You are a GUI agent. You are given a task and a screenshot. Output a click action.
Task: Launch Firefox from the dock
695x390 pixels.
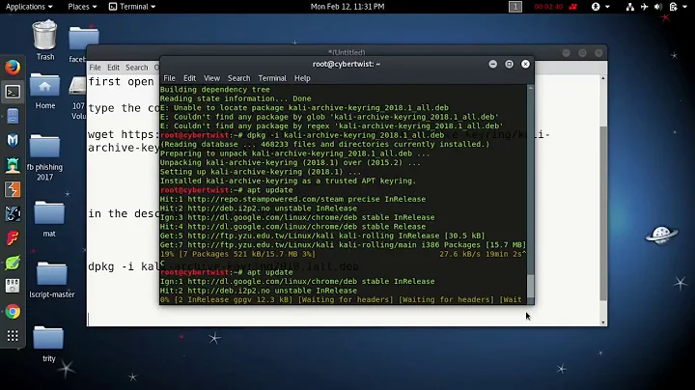(13, 68)
